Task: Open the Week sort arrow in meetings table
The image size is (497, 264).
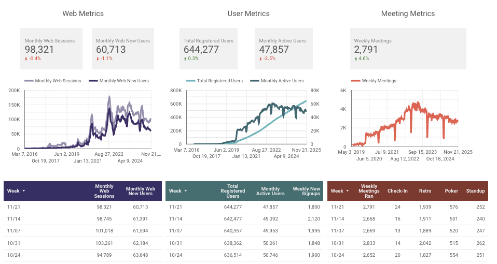Action: 347,191
